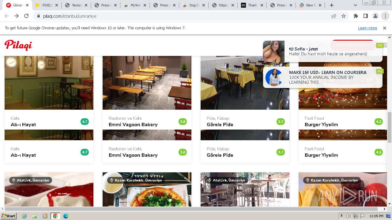Viewport: 392px width, 220px height.
Task: Open the Windows Start menu
Action: 9,216
